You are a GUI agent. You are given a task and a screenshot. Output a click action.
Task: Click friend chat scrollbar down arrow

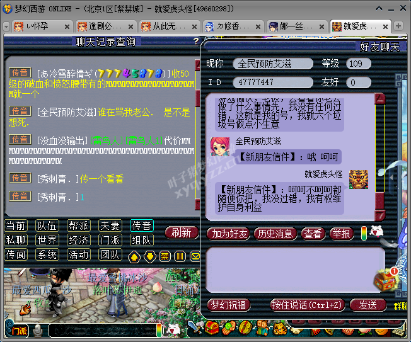click(379, 215)
